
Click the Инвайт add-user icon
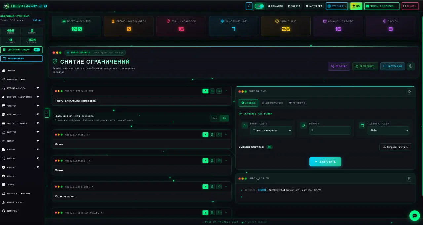[x=3, y=141]
